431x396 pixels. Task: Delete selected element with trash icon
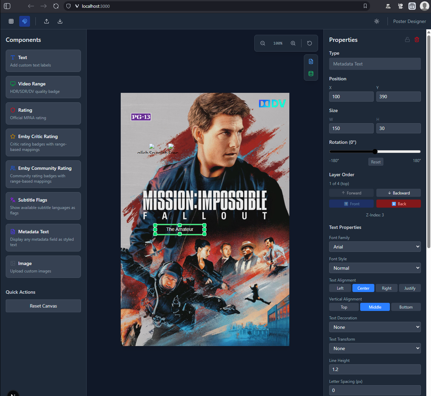tap(417, 39)
